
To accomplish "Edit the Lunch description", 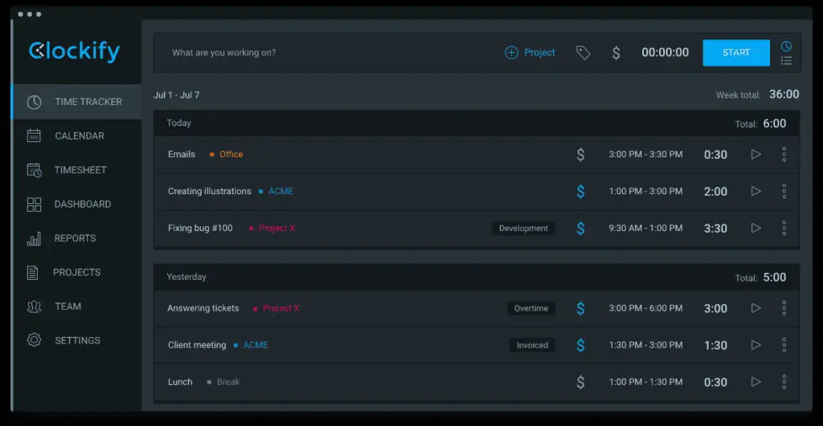I will coord(180,382).
